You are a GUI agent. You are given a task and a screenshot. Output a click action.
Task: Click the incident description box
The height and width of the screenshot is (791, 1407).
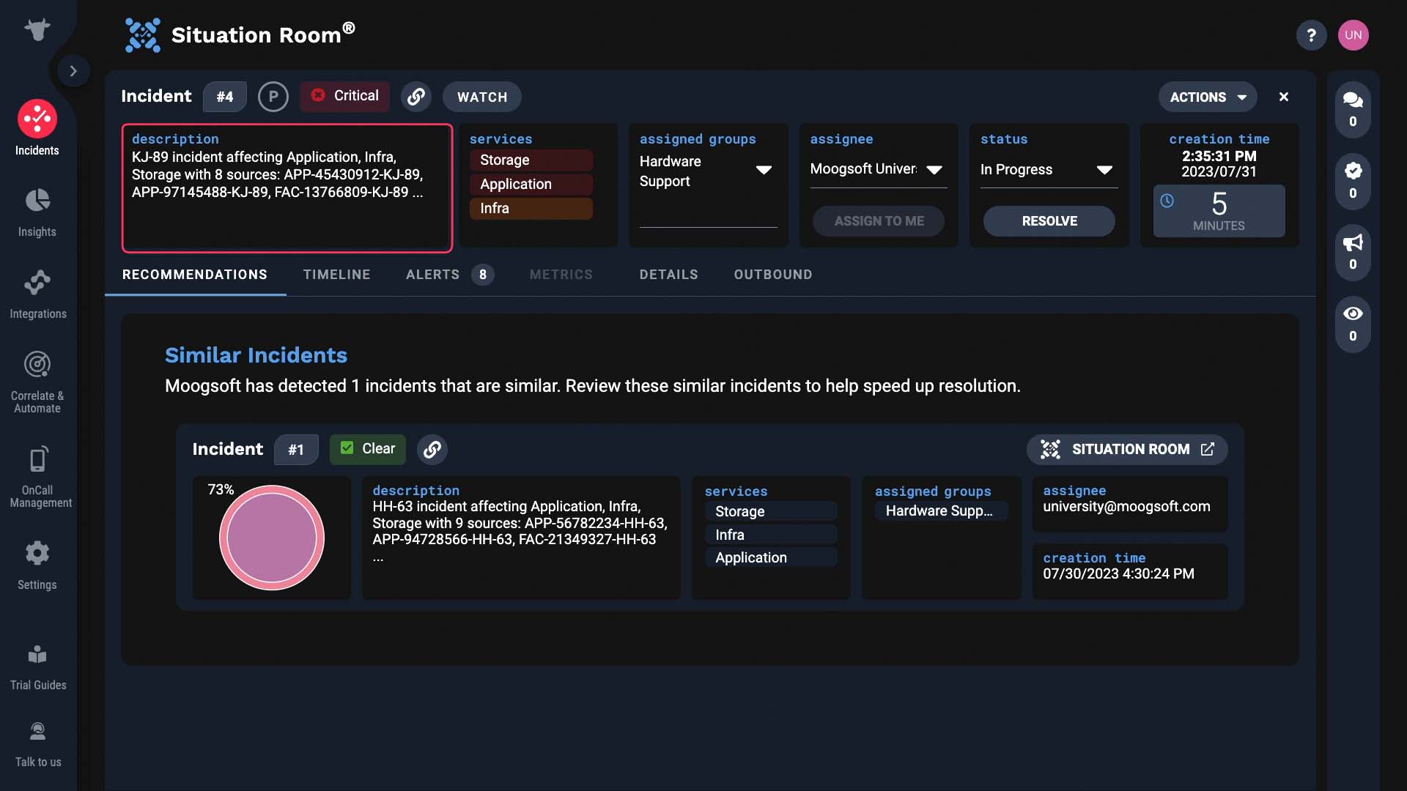click(287, 188)
